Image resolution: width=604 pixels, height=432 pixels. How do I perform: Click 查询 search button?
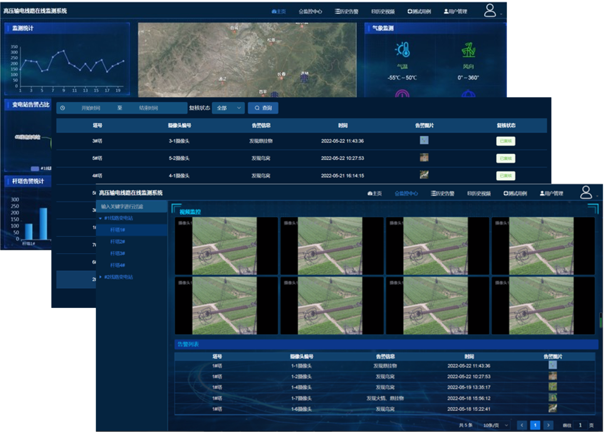click(x=263, y=108)
